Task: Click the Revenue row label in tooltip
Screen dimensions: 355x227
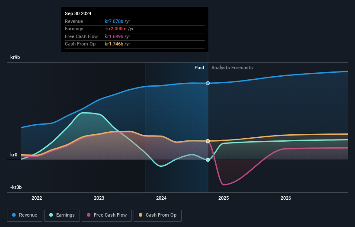Action: click(x=74, y=21)
